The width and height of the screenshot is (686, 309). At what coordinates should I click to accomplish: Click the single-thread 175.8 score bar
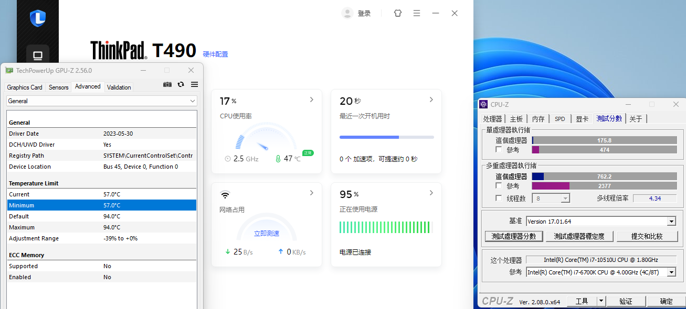point(604,140)
